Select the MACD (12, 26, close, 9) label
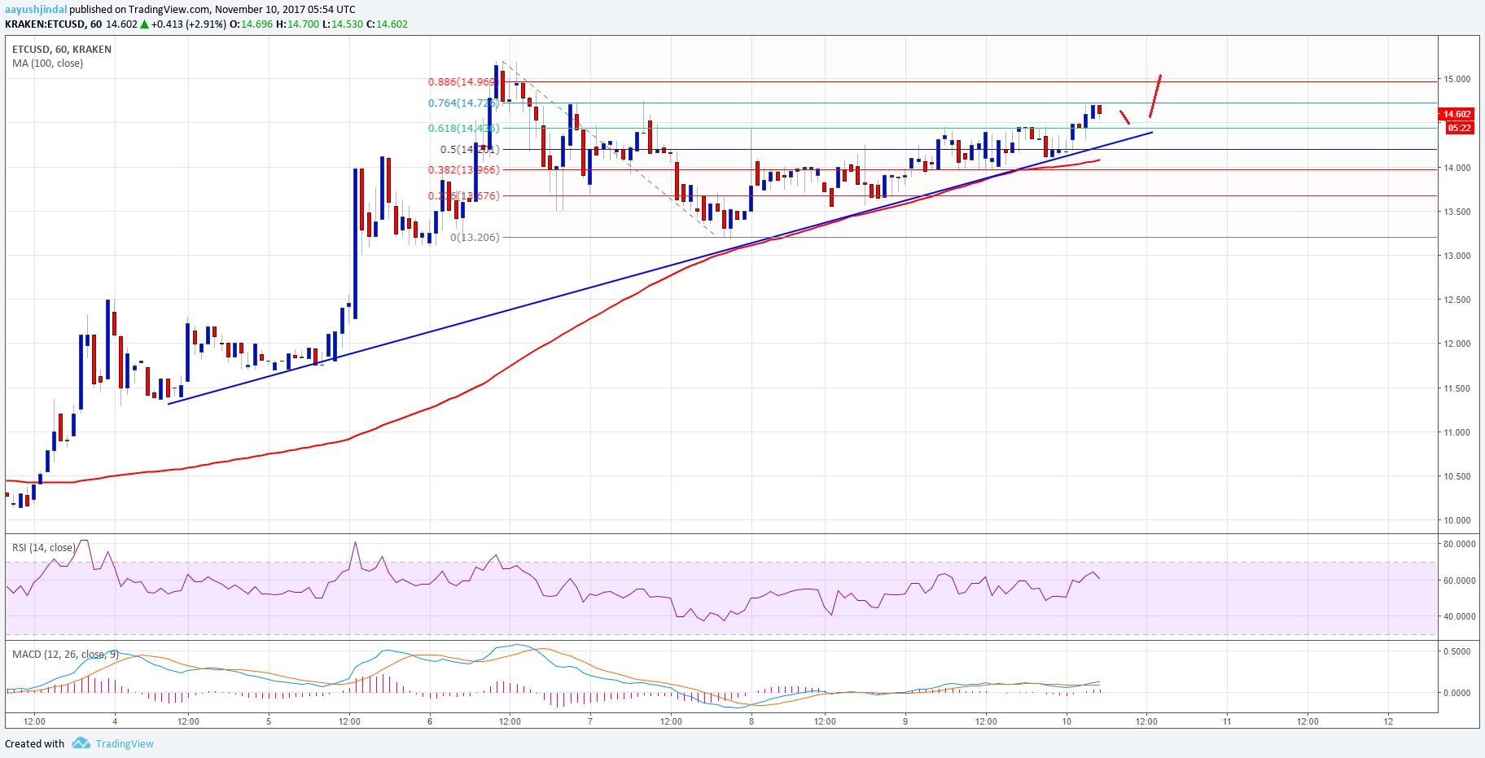Image resolution: width=1485 pixels, height=758 pixels. (x=65, y=654)
